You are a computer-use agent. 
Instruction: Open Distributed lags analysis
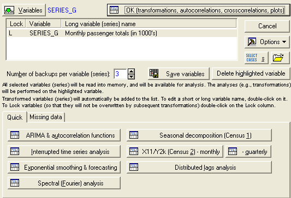(x=199, y=167)
